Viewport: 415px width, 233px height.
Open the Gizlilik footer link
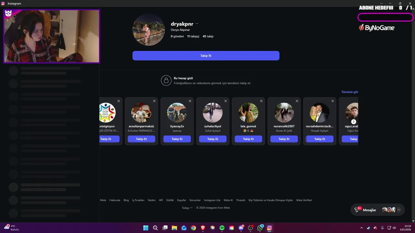170,200
